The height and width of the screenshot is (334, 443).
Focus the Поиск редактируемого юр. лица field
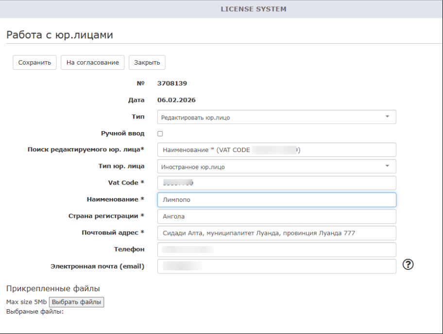[x=276, y=150]
